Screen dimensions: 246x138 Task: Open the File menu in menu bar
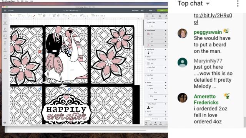pos(18,1)
